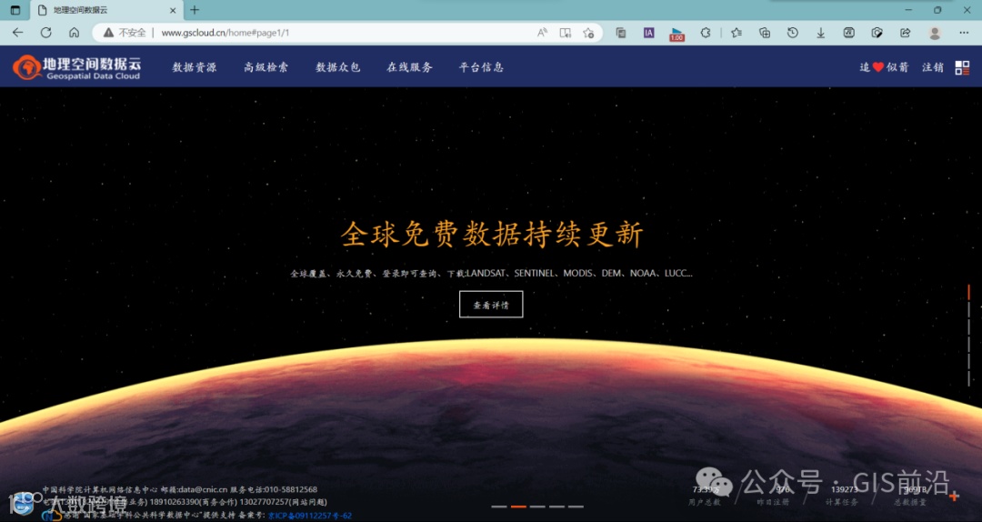This screenshot has height=522, width=982.
Task: Click the 全球免费数据持续更新 headline
Action: pyautogui.click(x=492, y=235)
